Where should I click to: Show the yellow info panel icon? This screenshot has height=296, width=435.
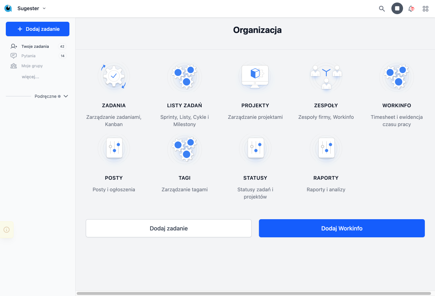click(7, 230)
